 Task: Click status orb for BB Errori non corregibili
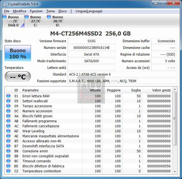(8, 156)
